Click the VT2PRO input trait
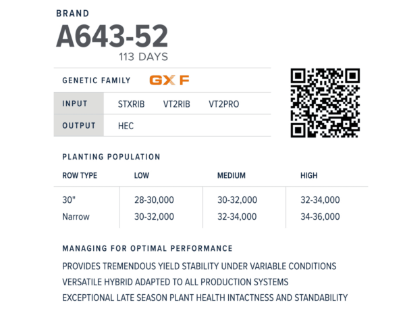The image size is (405, 330). [x=223, y=104]
